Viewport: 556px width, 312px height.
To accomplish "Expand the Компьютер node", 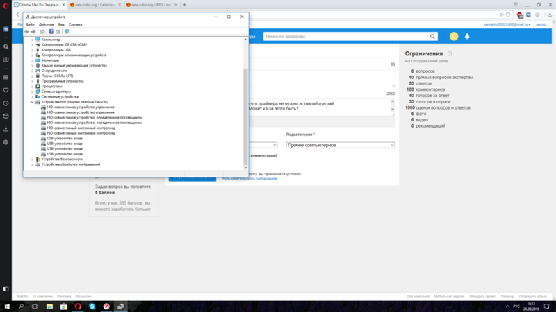I will (32, 40).
